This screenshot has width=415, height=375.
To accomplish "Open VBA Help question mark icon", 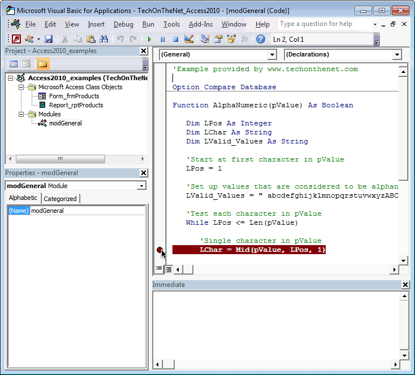I will [261, 39].
